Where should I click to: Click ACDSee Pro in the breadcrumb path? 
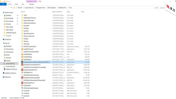pos(62,8)
